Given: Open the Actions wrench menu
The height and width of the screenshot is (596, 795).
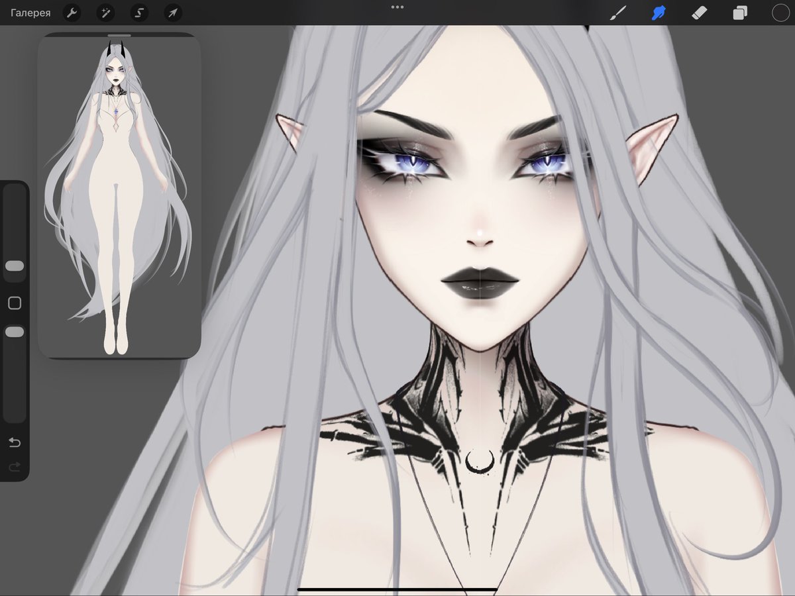Looking at the screenshot, I should tap(72, 13).
